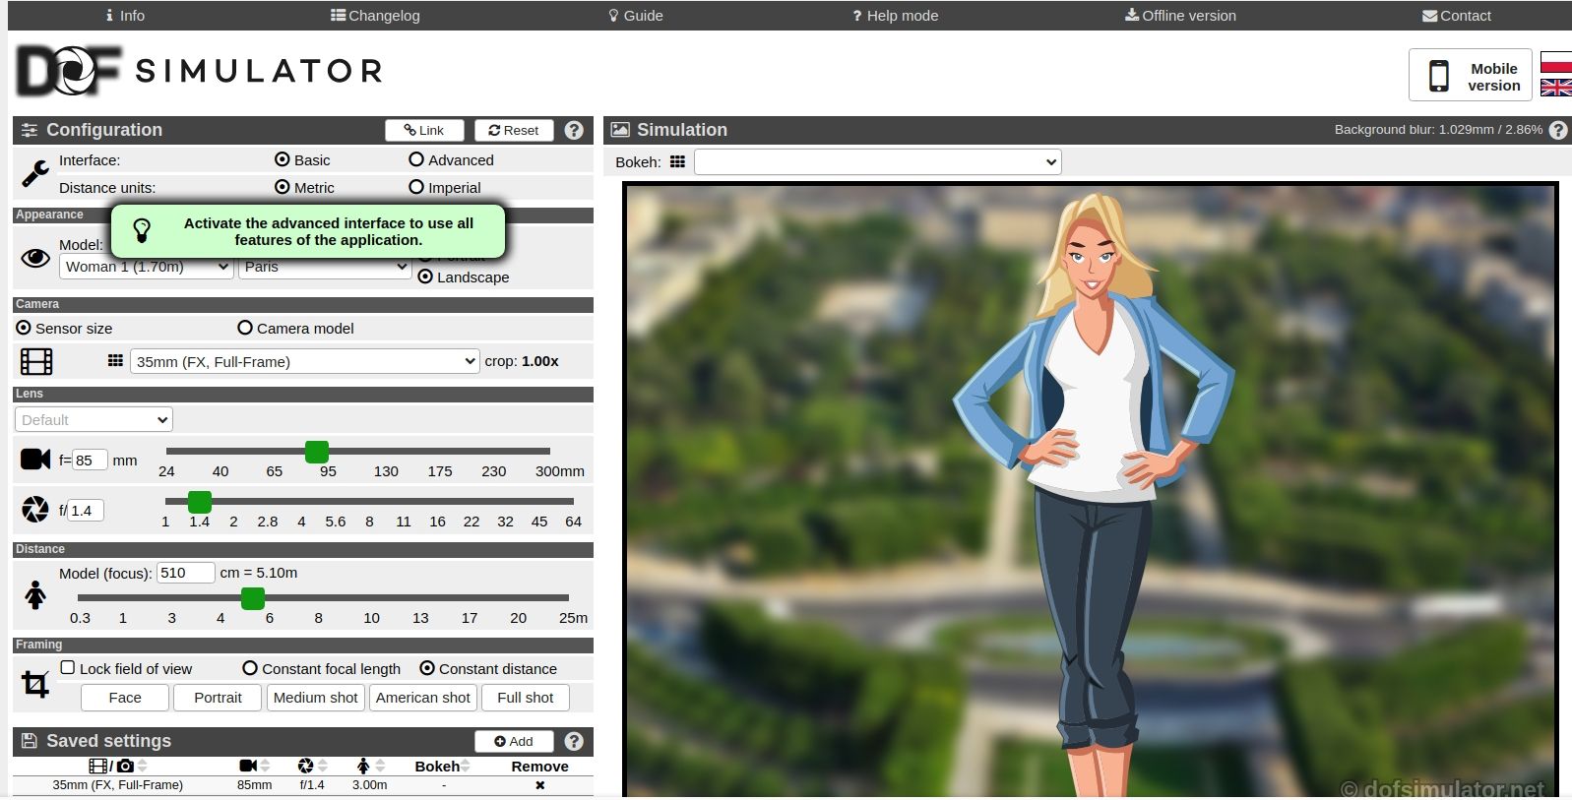Open Changelog from the top menu
The height and width of the screenshot is (800, 1572).
pos(375,16)
